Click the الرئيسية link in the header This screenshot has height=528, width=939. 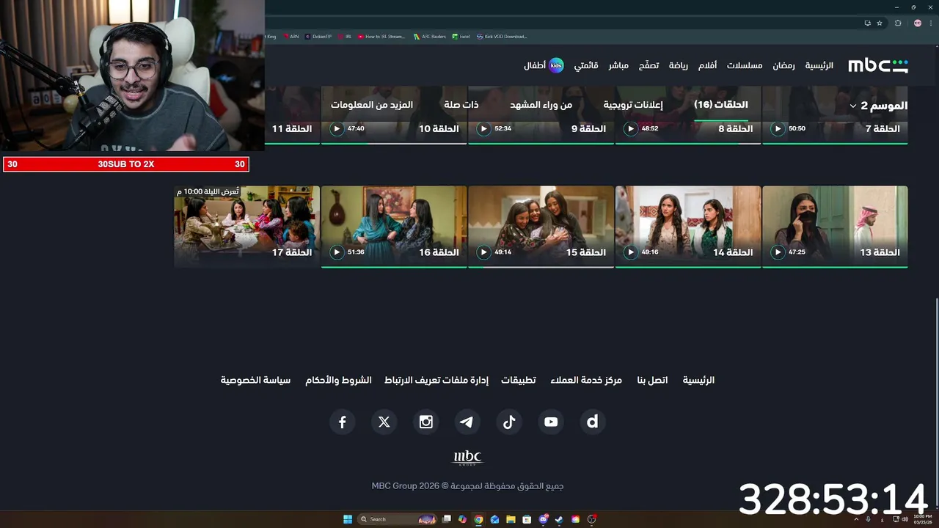click(819, 65)
